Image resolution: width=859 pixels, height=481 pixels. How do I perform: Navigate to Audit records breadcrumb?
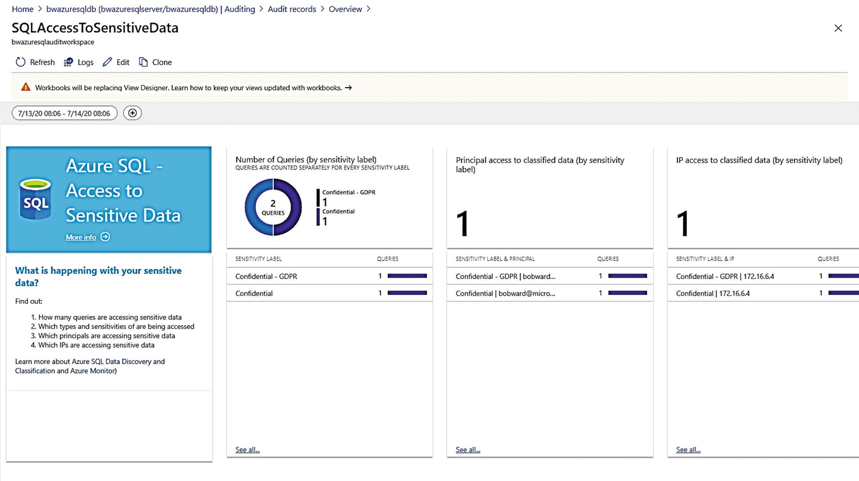tap(292, 9)
